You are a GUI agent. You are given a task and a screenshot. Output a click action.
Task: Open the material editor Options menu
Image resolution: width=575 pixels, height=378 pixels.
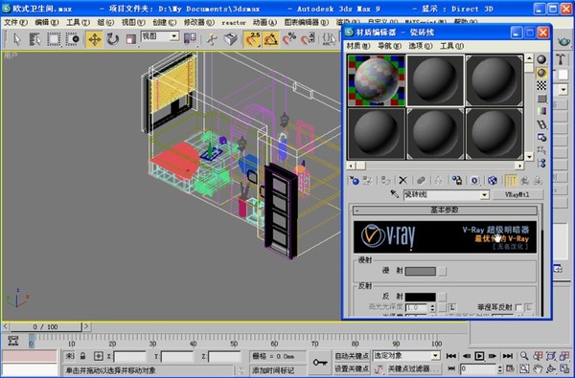[x=421, y=46]
